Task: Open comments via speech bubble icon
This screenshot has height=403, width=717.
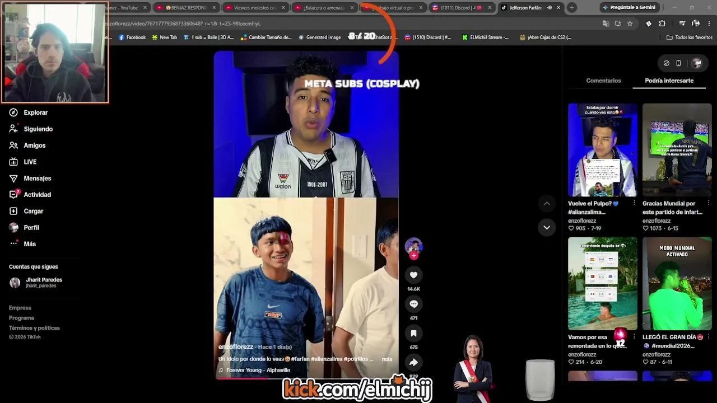Action: point(413,304)
